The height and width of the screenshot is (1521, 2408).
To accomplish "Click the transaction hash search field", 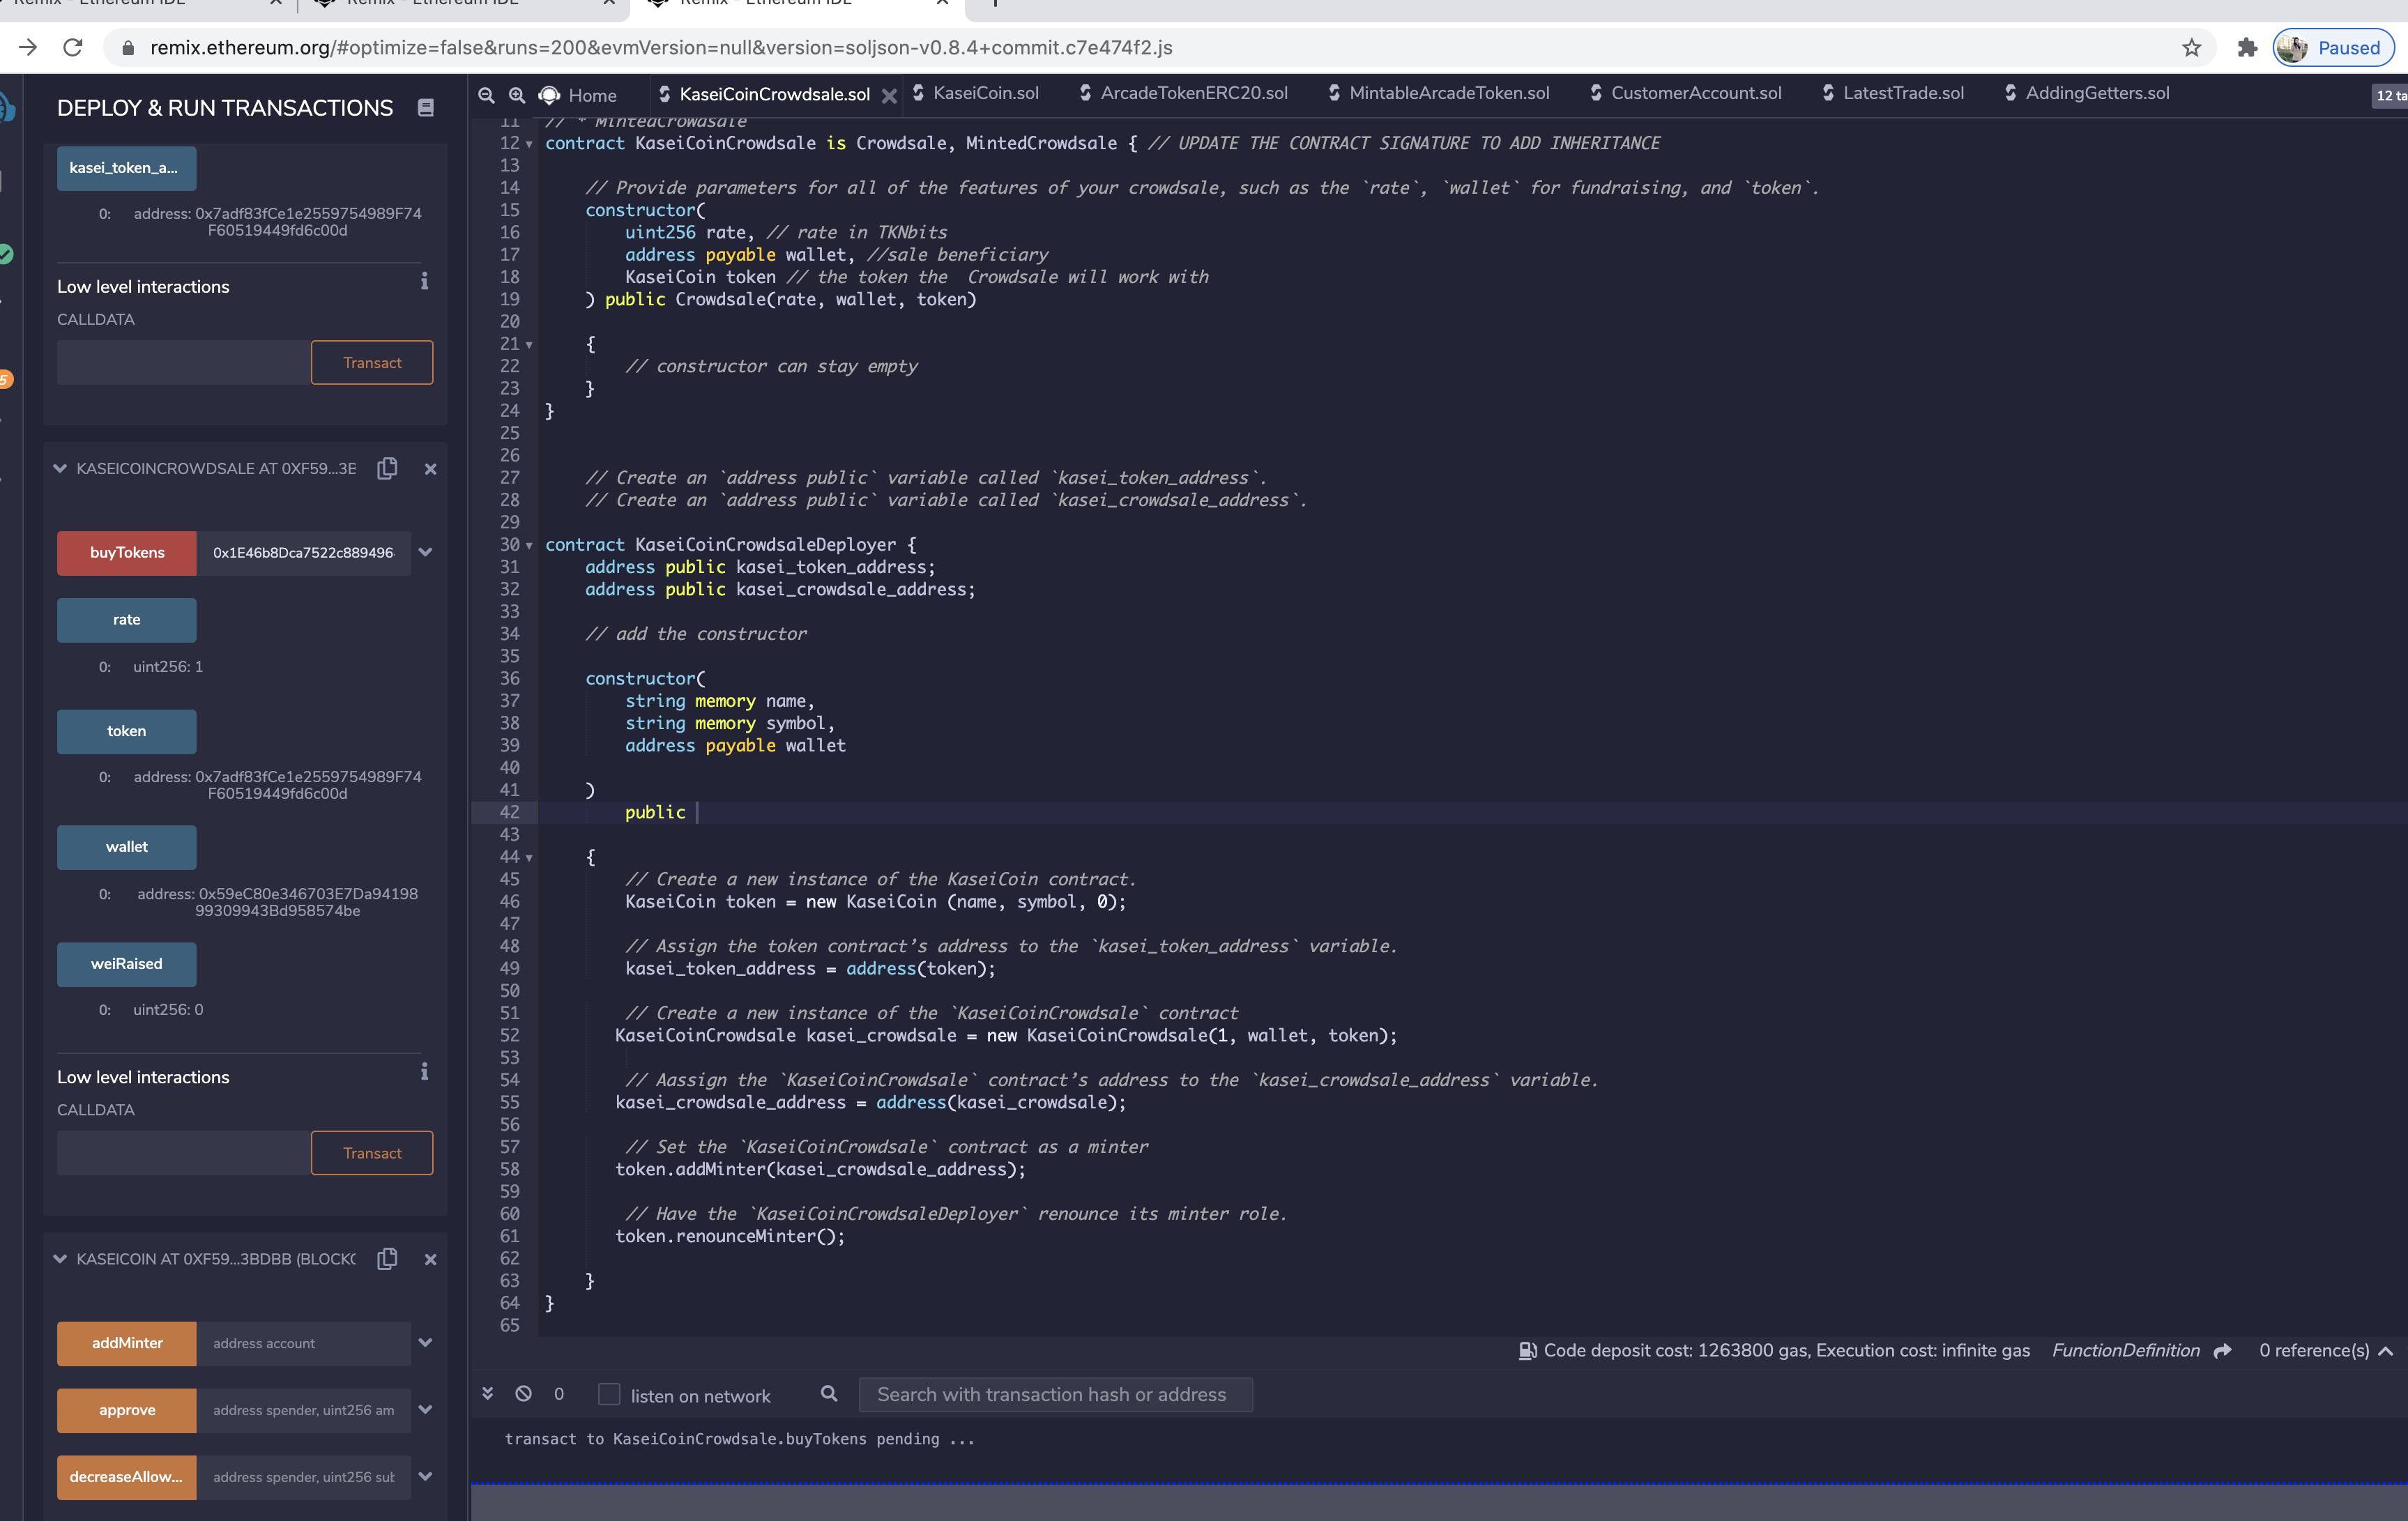I will (x=1055, y=1394).
